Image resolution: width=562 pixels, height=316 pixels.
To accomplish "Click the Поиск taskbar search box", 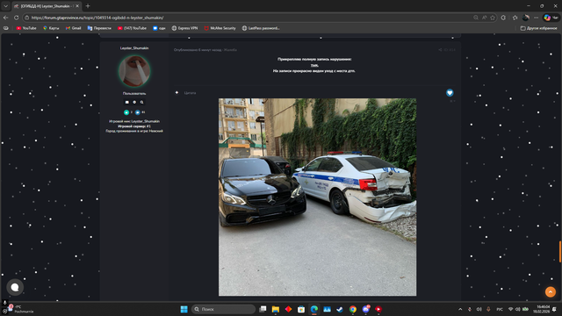I will [x=223, y=309].
